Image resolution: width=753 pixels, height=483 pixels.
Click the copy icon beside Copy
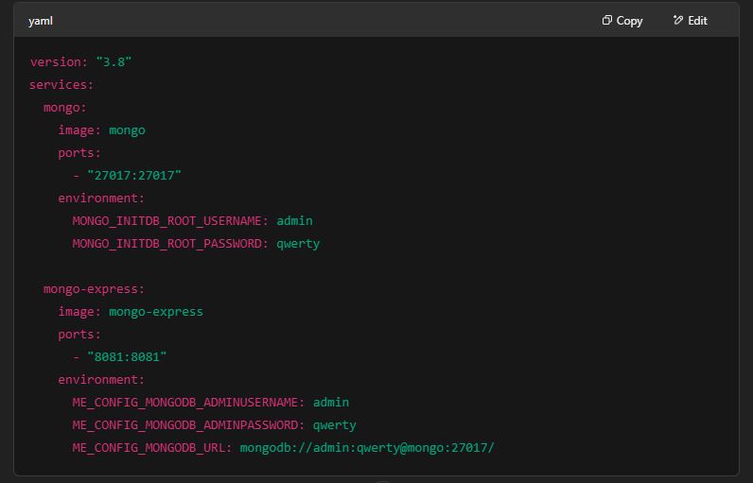607,20
